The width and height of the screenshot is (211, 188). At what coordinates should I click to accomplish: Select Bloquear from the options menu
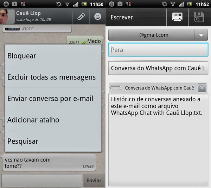point(53,56)
